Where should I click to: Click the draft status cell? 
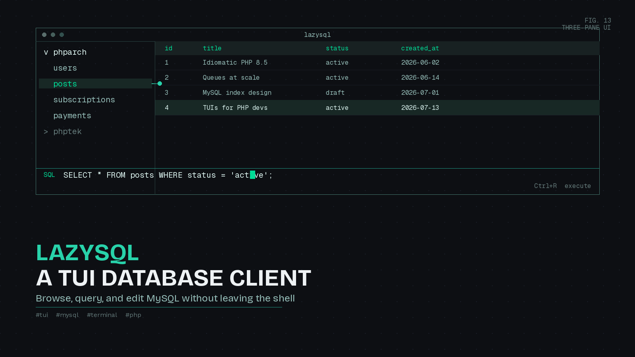click(x=335, y=93)
